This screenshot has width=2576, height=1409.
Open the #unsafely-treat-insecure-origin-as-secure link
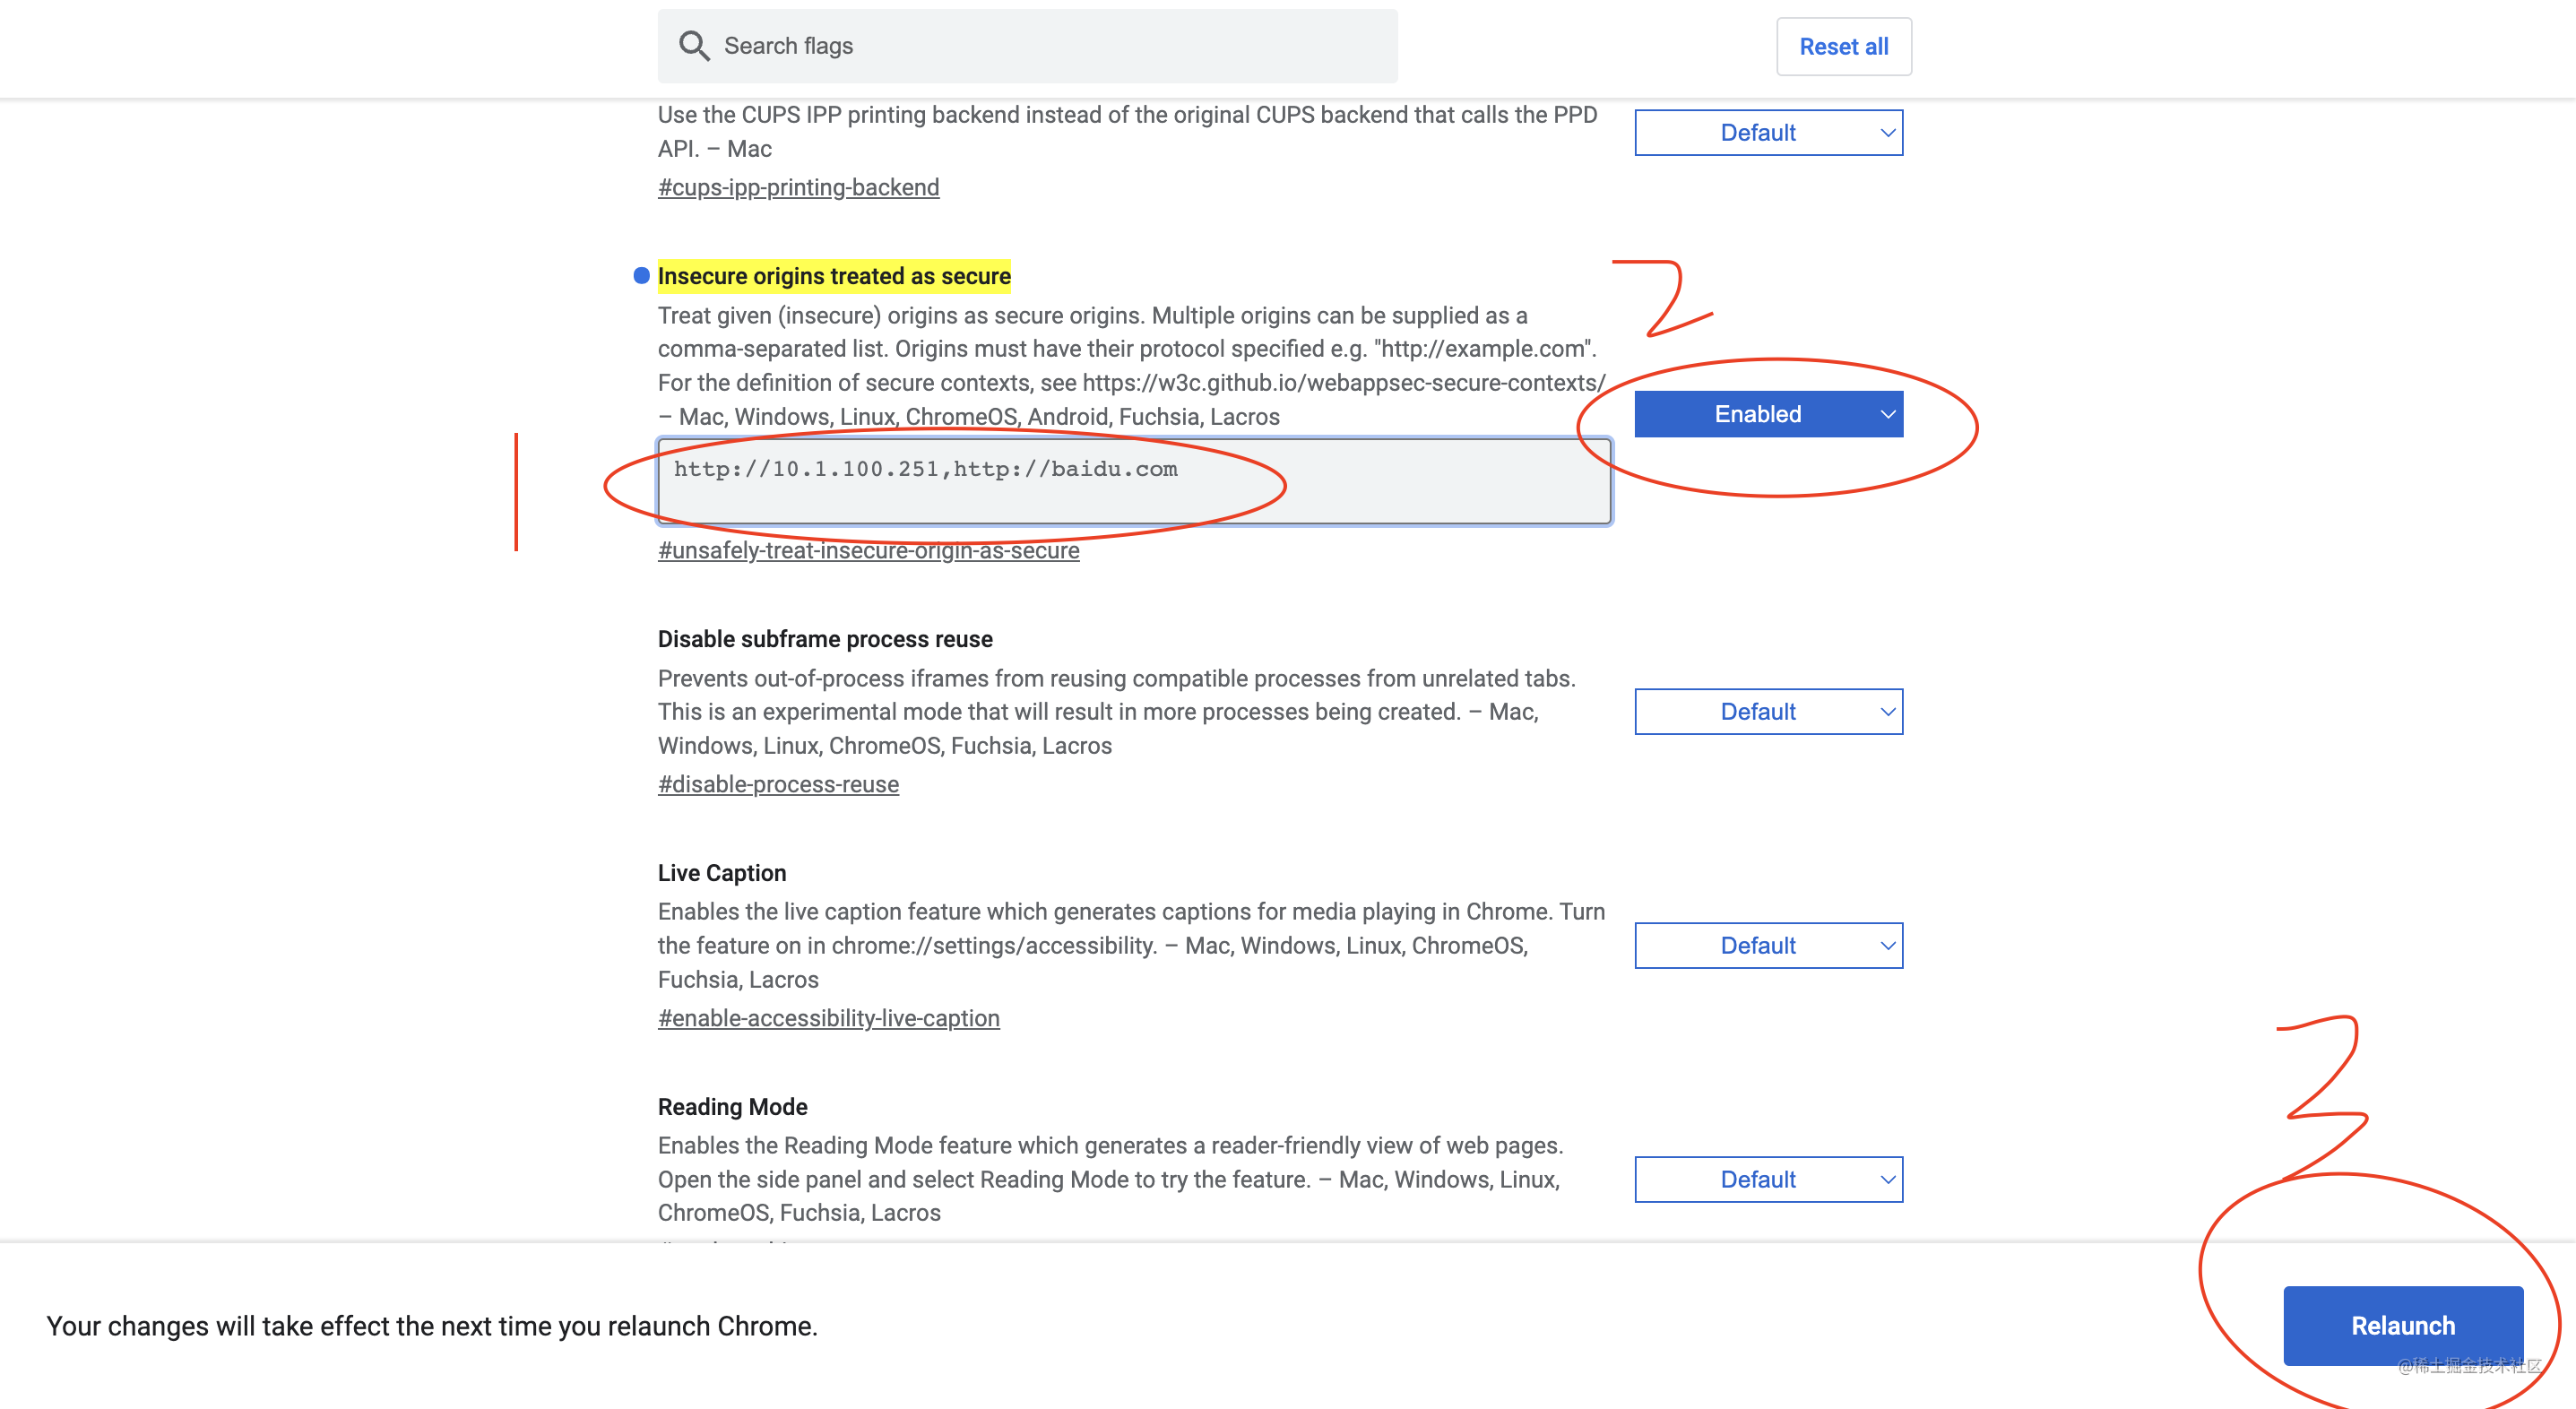(x=868, y=550)
